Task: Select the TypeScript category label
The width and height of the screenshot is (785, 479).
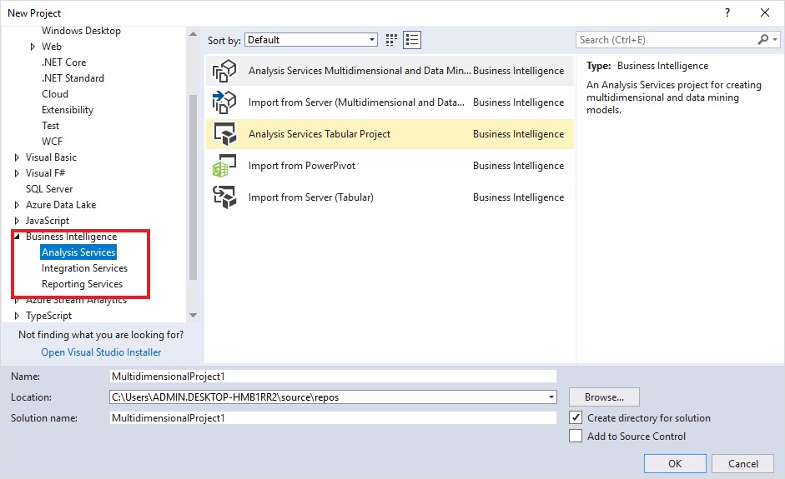Action: tap(48, 316)
